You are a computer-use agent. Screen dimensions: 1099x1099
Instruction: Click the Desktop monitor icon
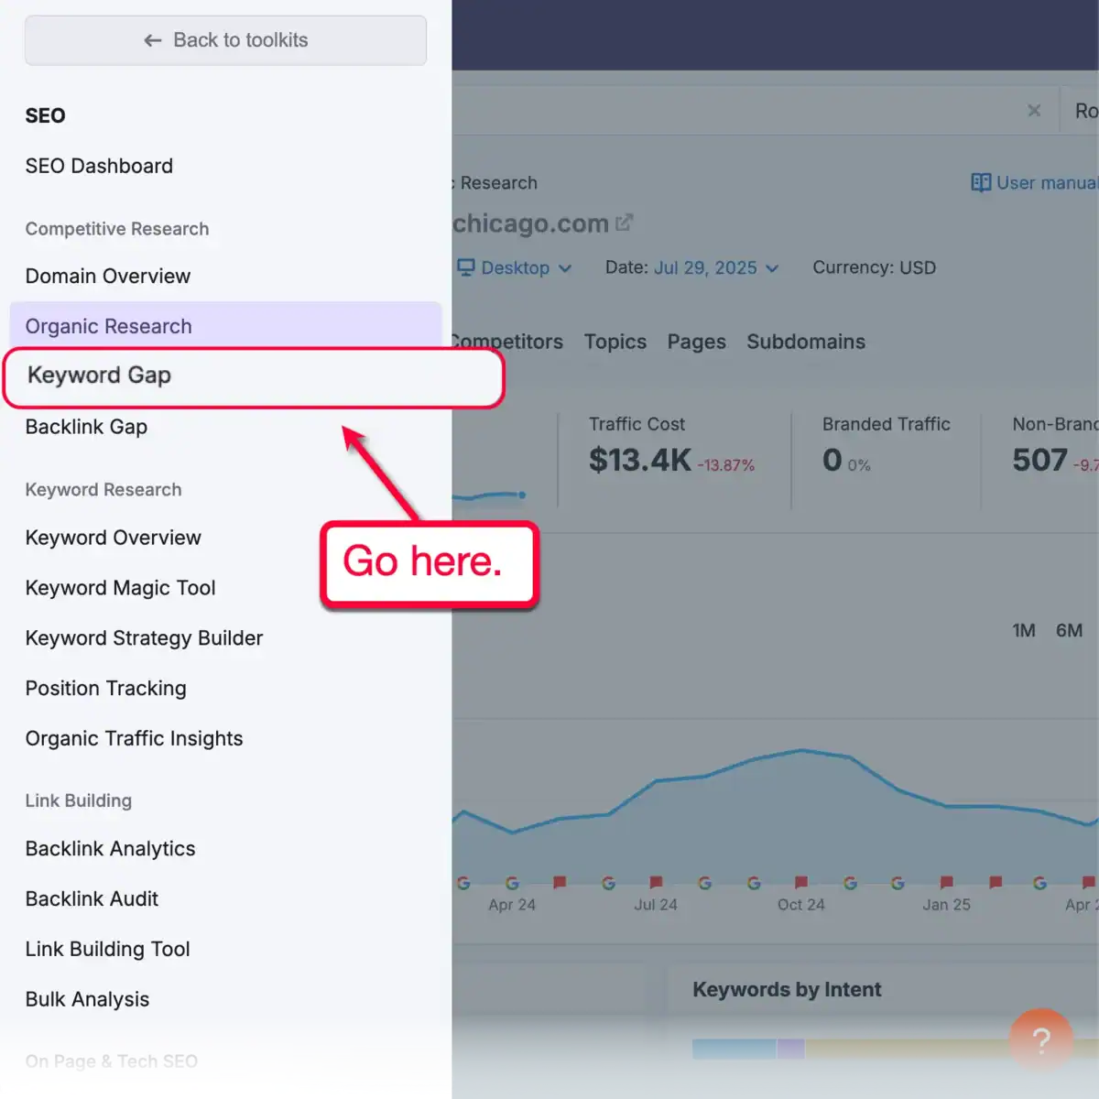[x=465, y=267]
